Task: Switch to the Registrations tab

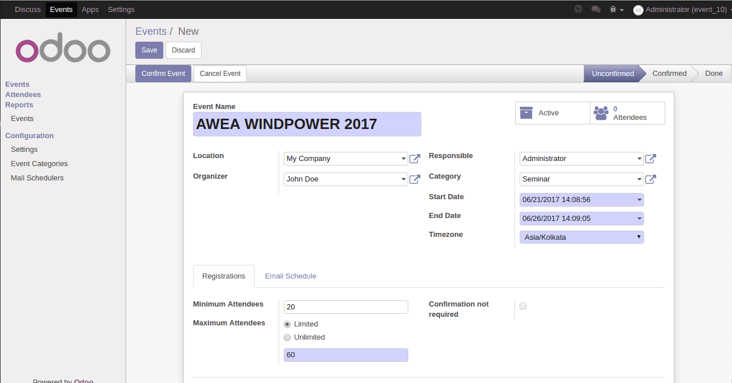Action: tap(224, 276)
